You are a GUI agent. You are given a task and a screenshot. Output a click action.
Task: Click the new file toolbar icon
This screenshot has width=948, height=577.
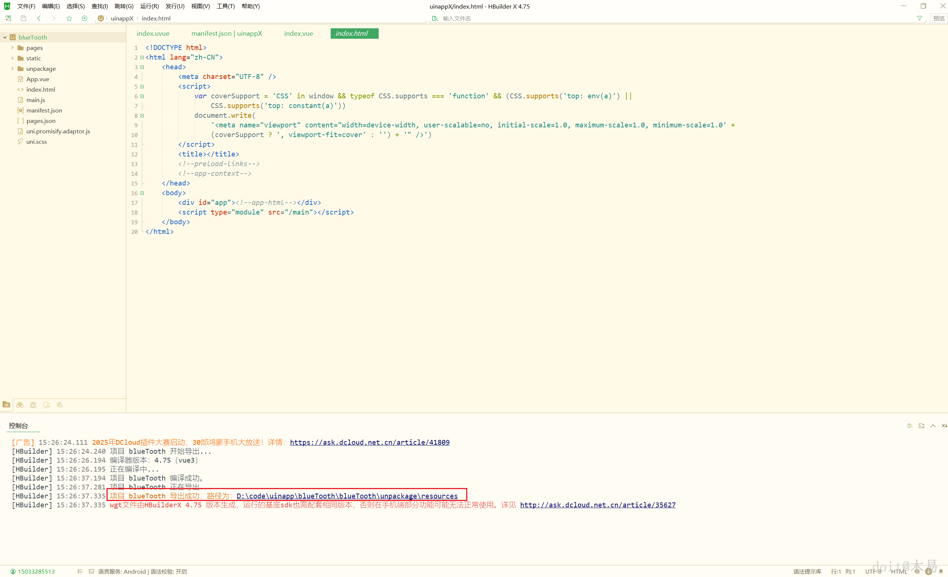click(x=8, y=18)
